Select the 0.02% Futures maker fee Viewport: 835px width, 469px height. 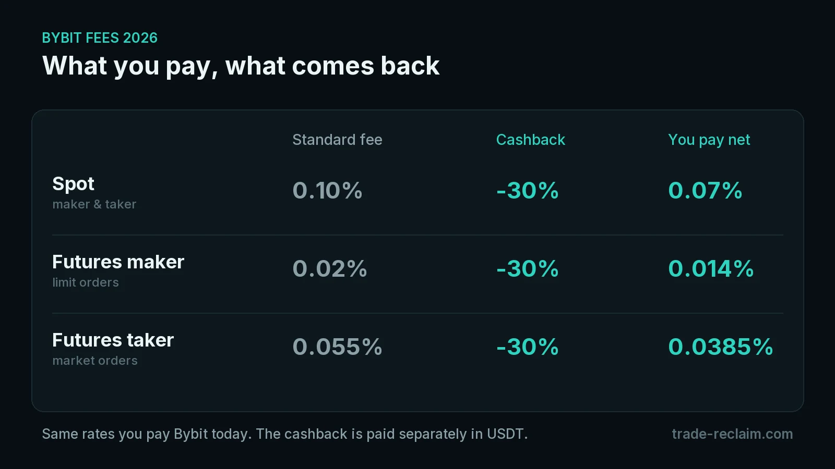click(x=330, y=269)
